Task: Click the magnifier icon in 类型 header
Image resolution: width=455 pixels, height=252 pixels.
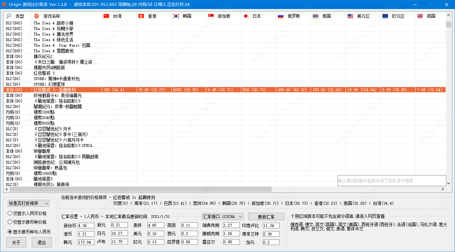Action: [x=9, y=16]
